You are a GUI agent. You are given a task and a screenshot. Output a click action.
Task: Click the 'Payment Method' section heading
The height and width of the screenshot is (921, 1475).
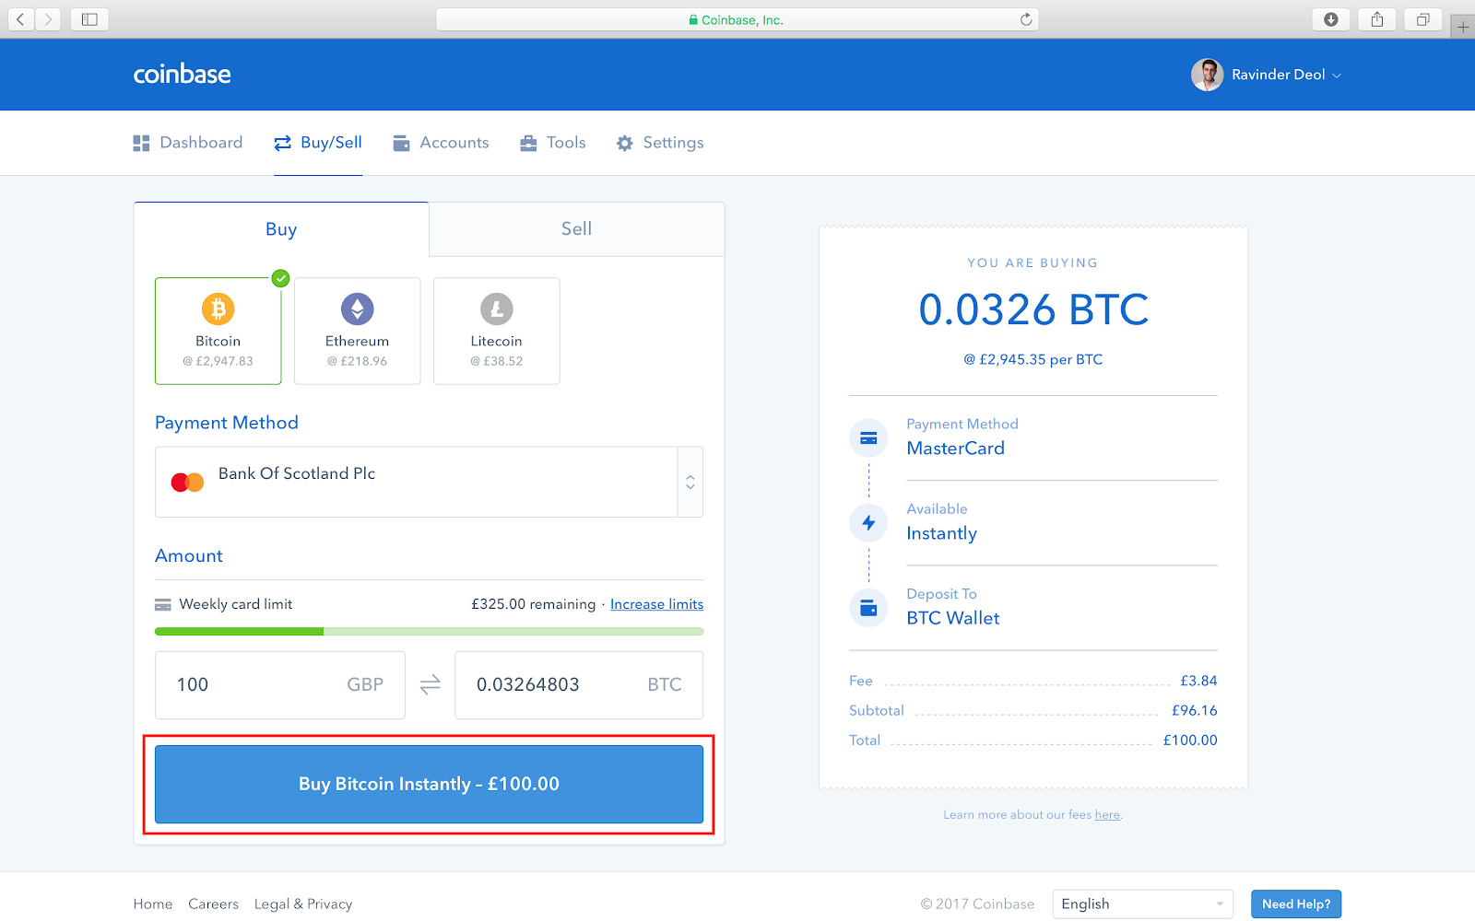227,424
